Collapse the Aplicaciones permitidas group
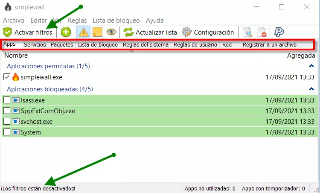Screen dimensions: 320x193 (x=311, y=66)
